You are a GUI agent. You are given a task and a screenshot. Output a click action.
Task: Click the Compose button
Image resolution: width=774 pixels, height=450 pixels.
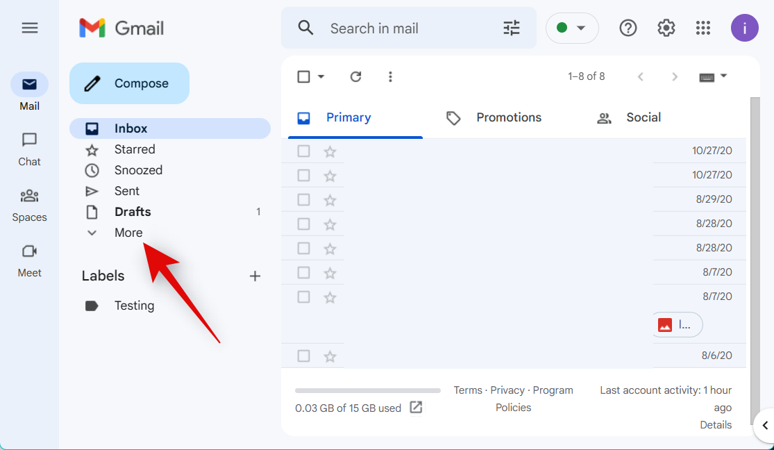129,83
